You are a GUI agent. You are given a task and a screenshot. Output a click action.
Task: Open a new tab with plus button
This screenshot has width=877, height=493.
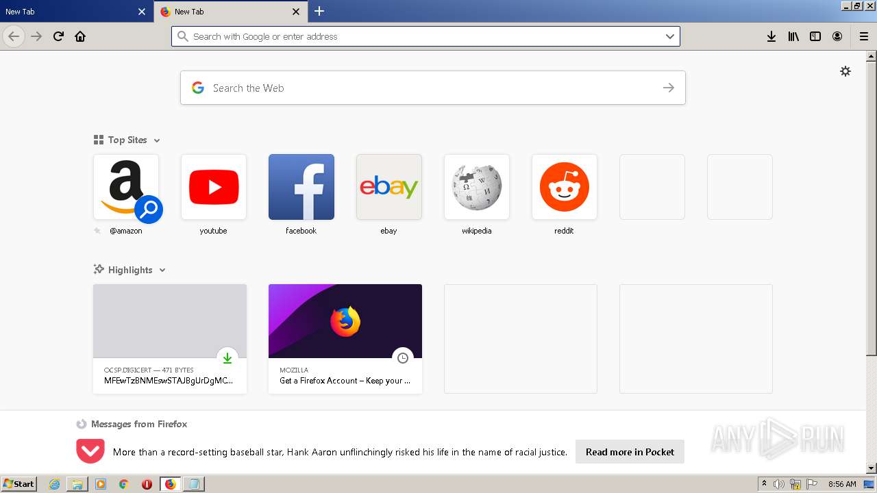click(319, 11)
